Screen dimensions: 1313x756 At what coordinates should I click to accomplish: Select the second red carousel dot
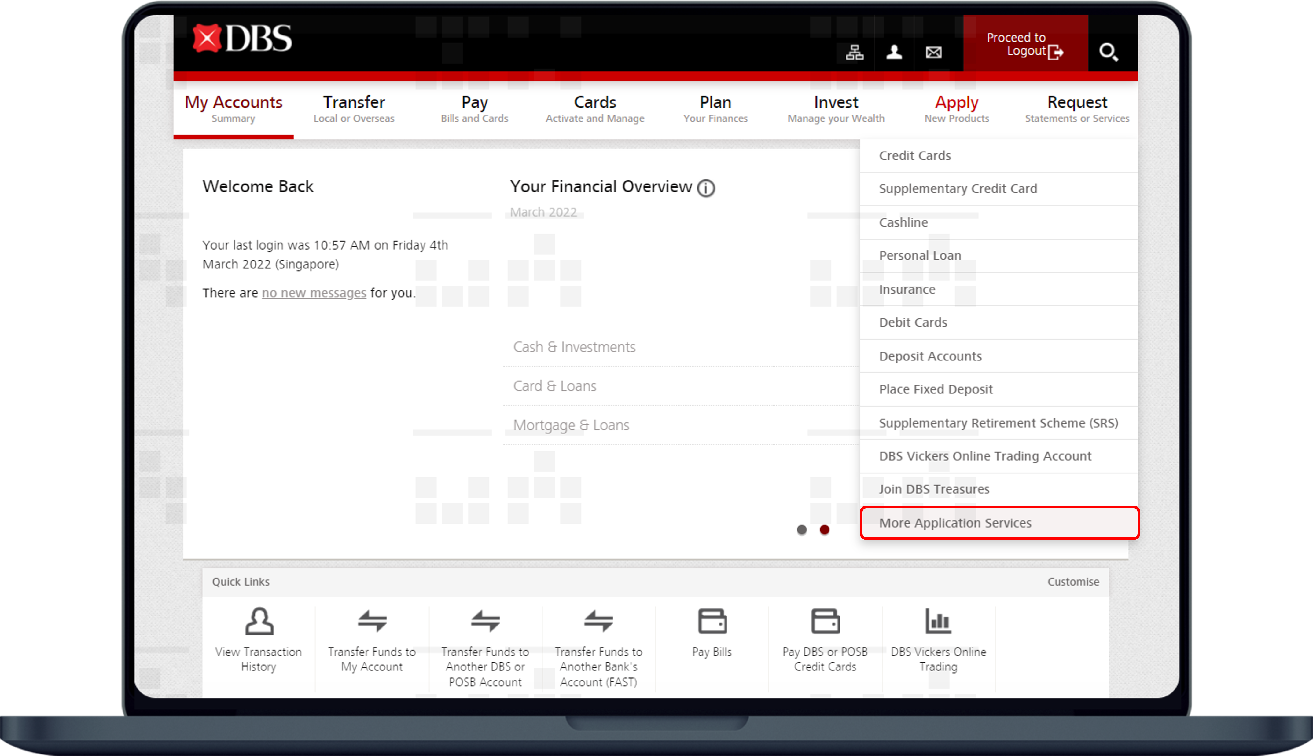(x=824, y=530)
